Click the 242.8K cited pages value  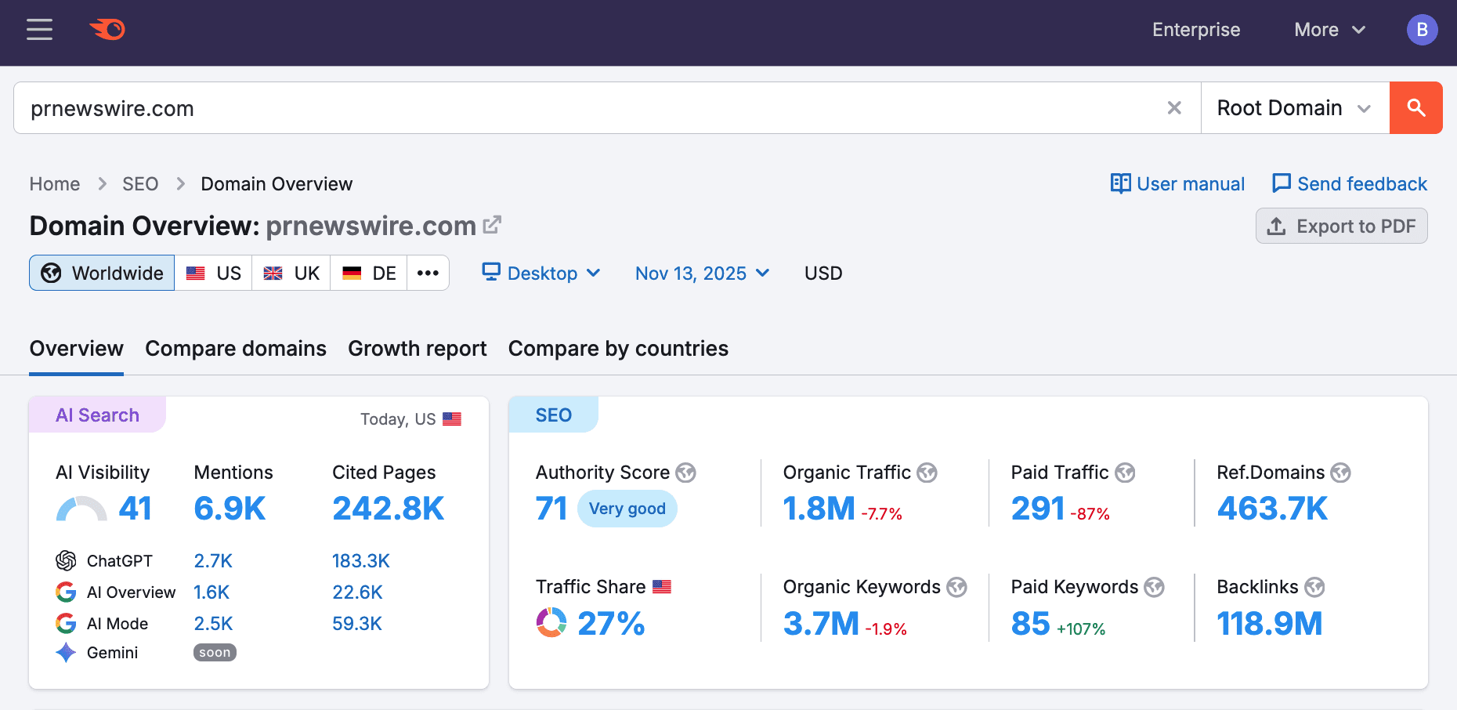click(x=389, y=509)
